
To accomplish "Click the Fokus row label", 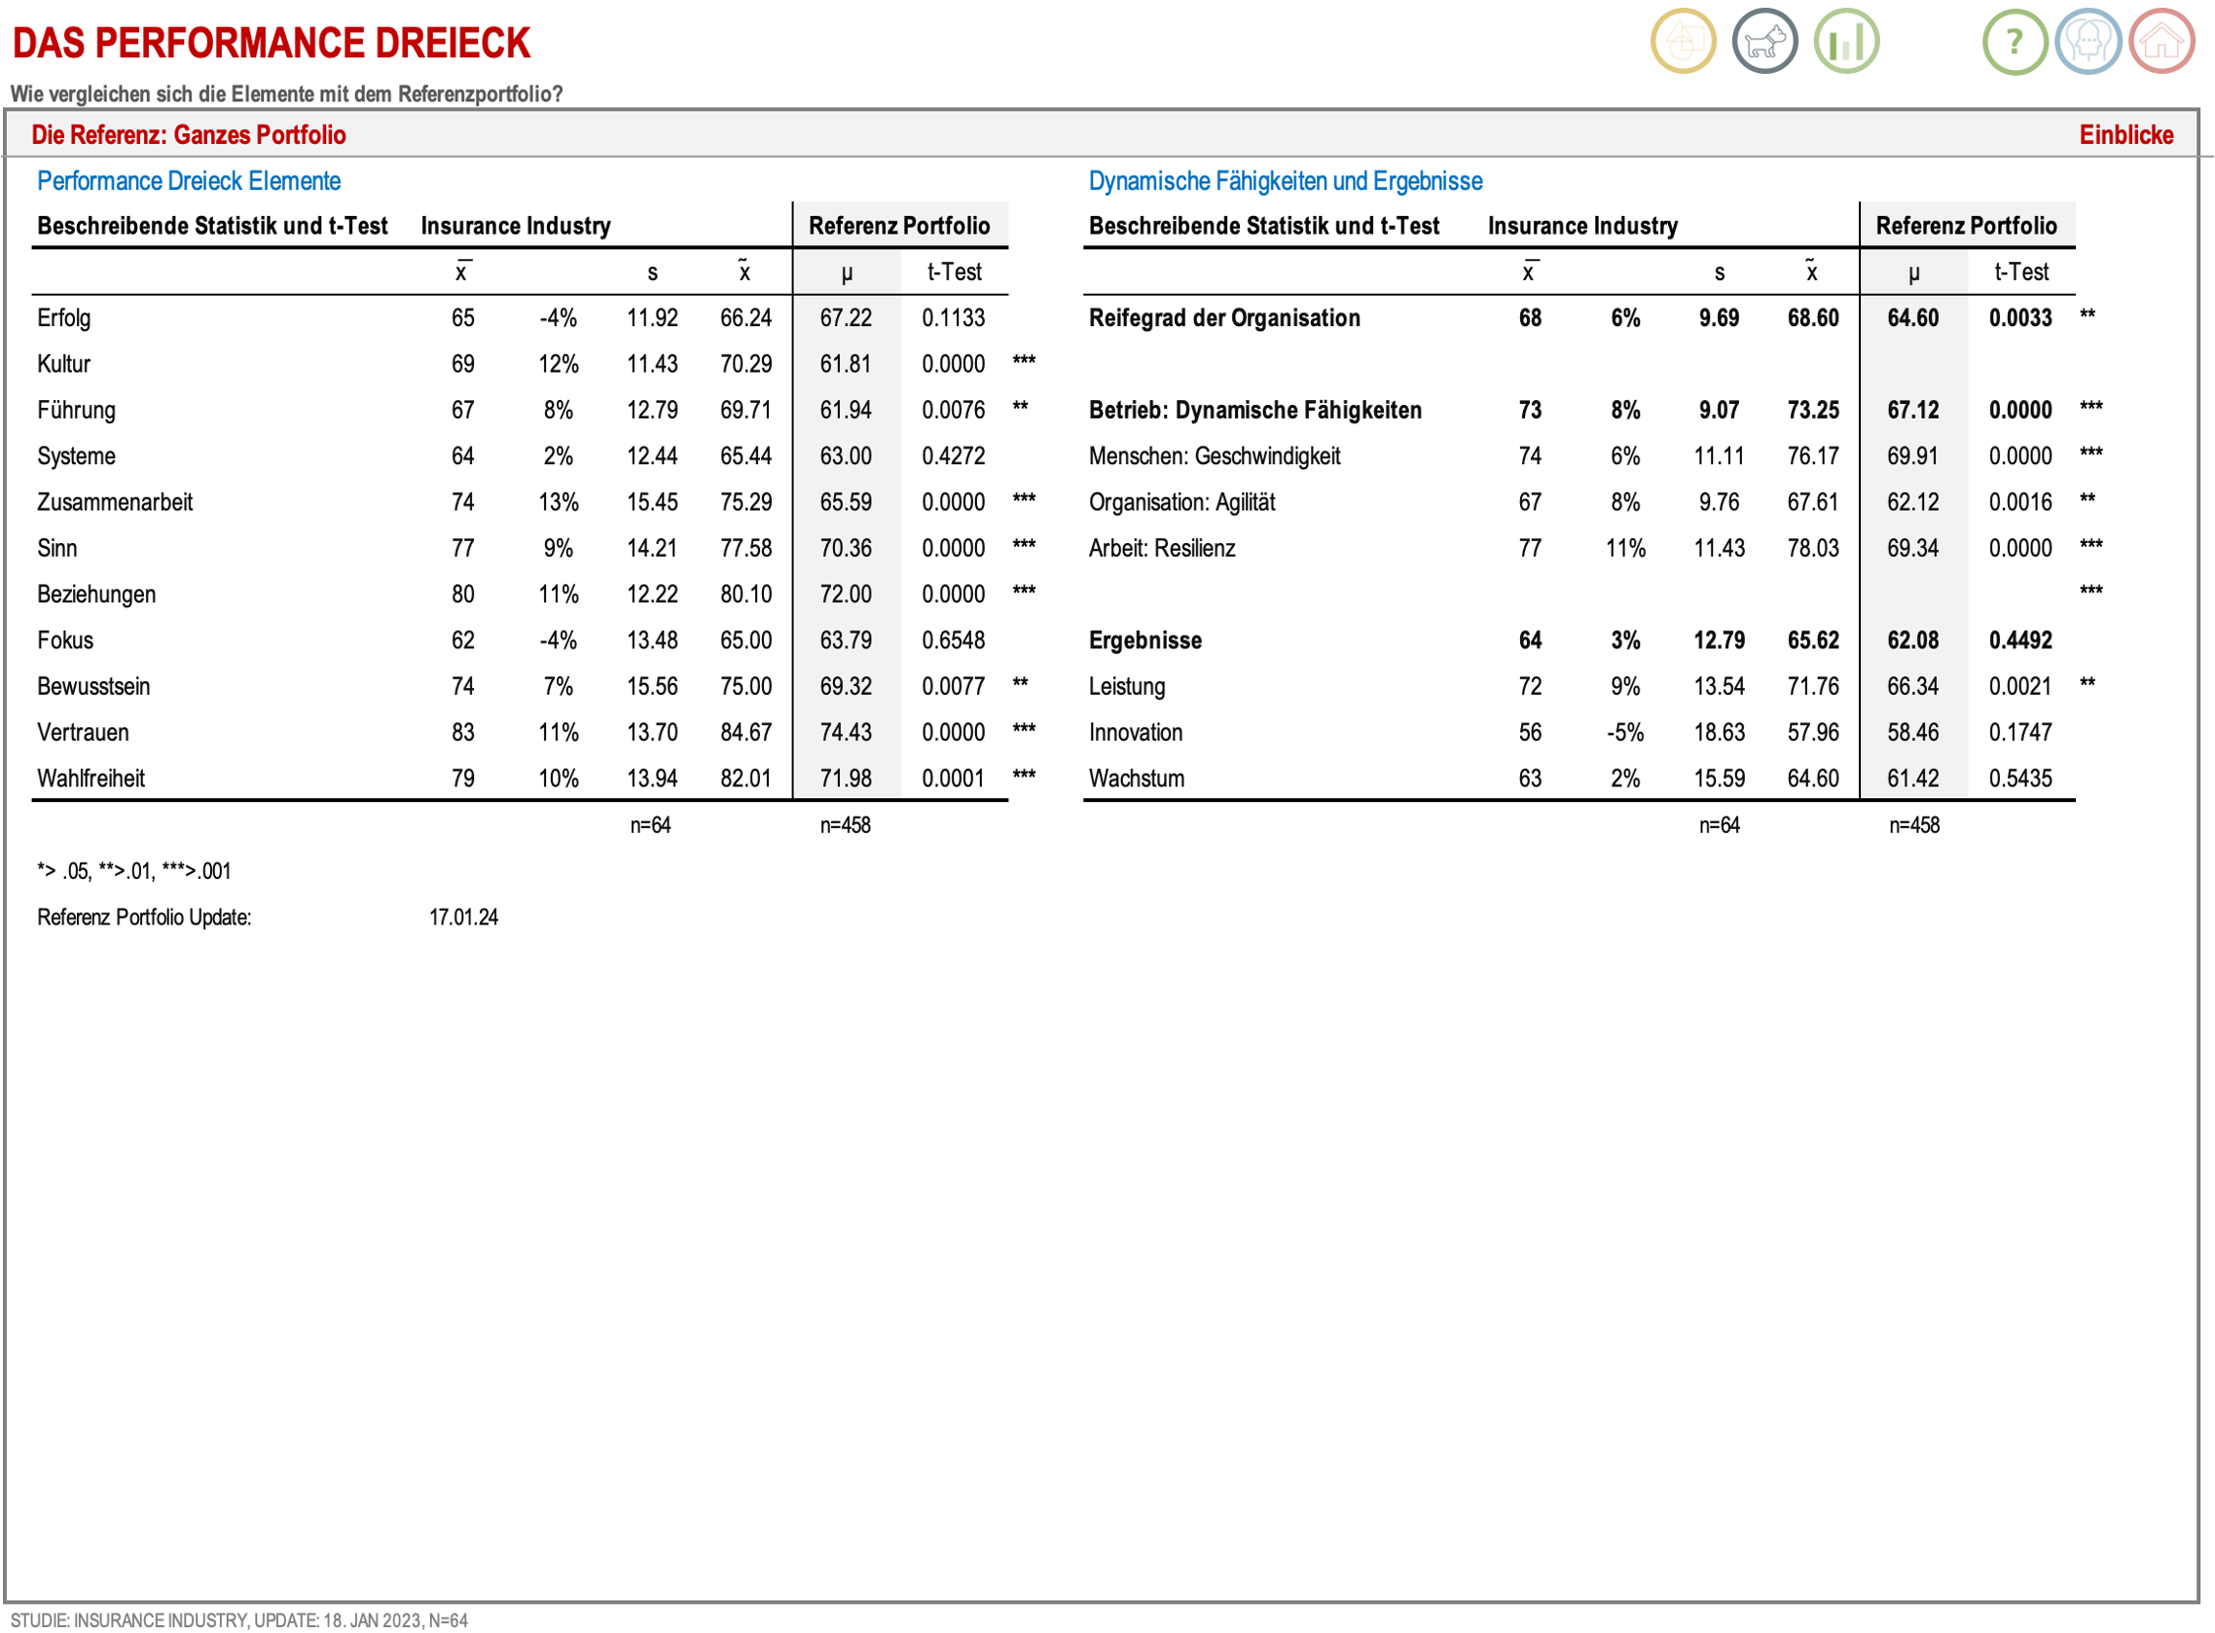I will tap(65, 640).
